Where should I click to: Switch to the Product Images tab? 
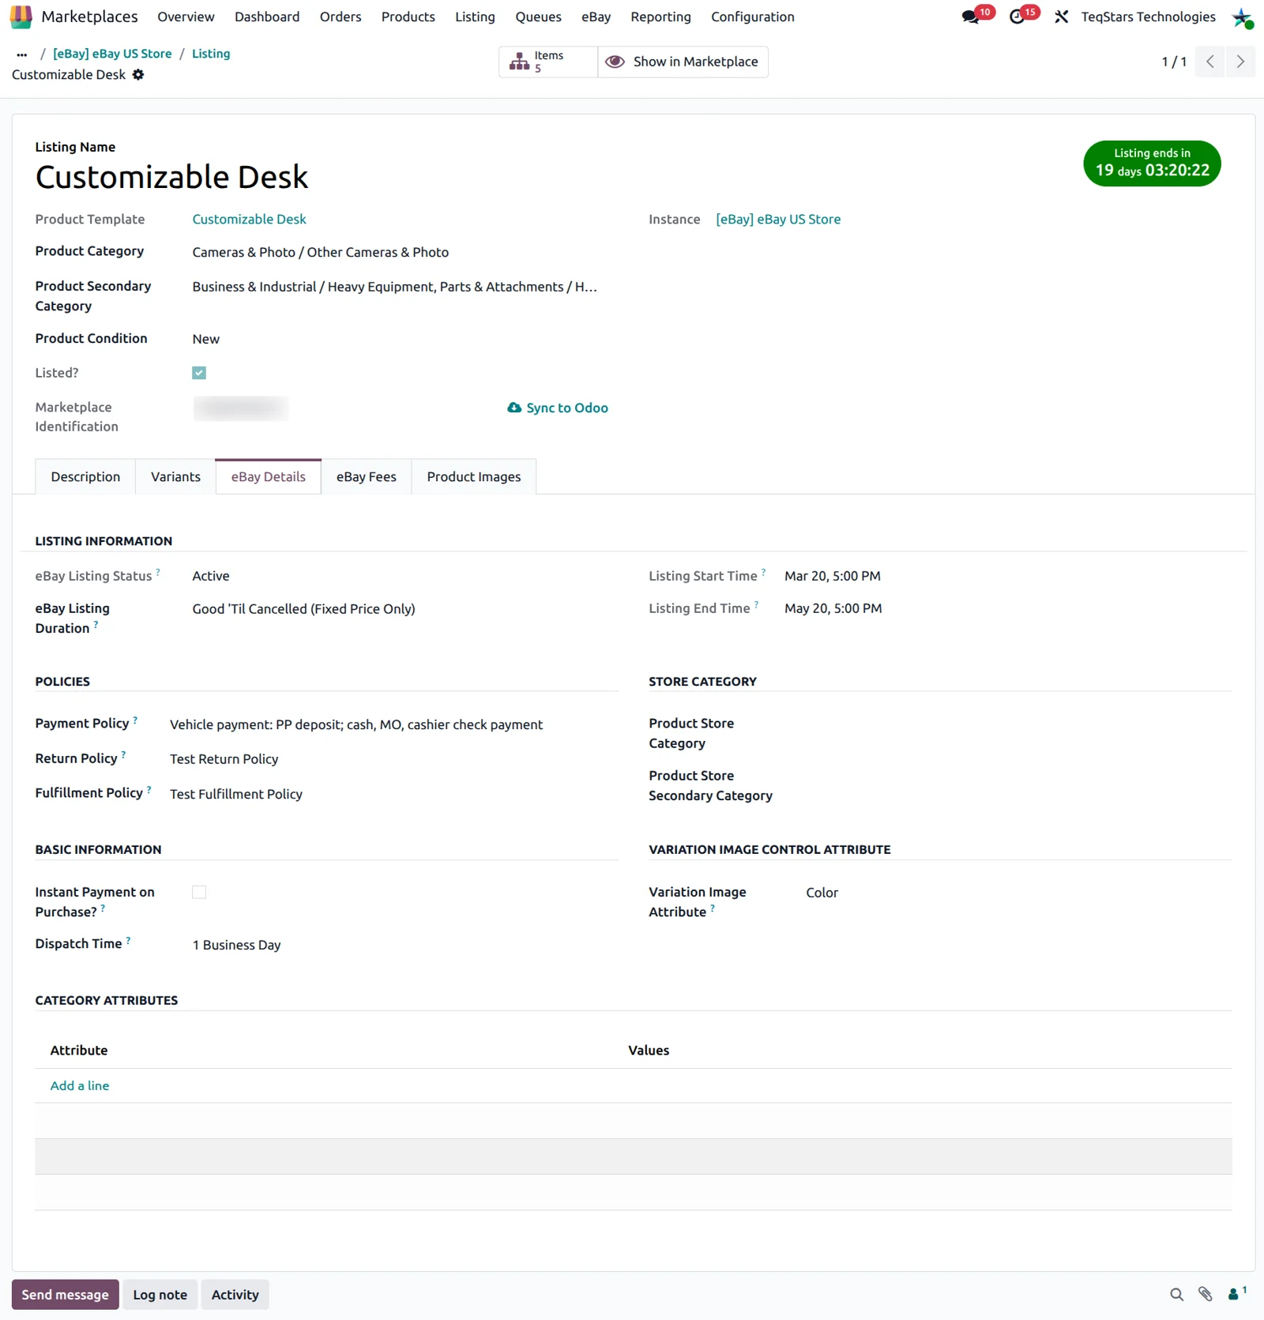473,476
